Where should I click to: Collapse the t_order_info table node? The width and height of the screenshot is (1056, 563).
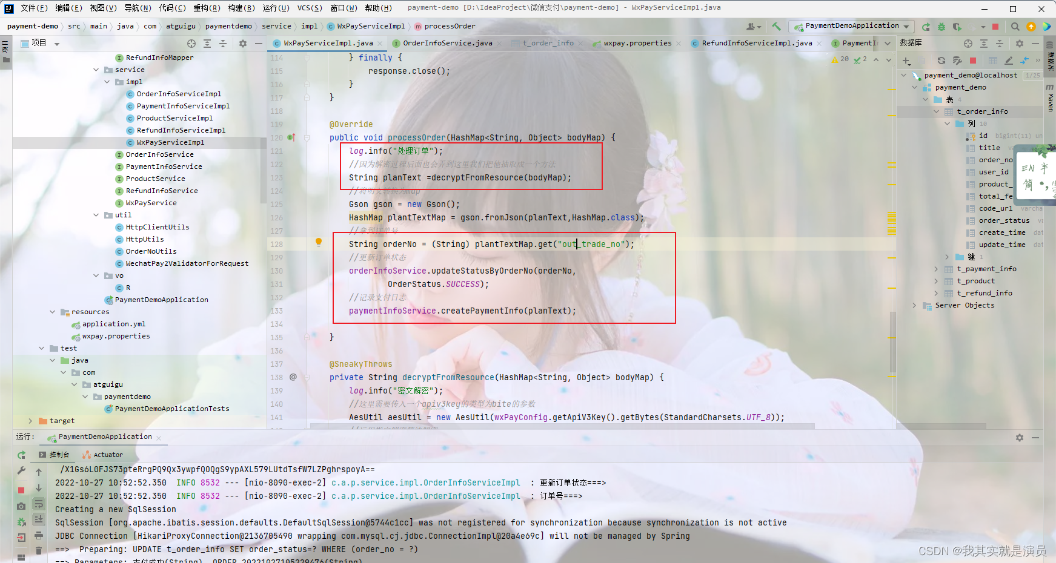click(x=936, y=111)
